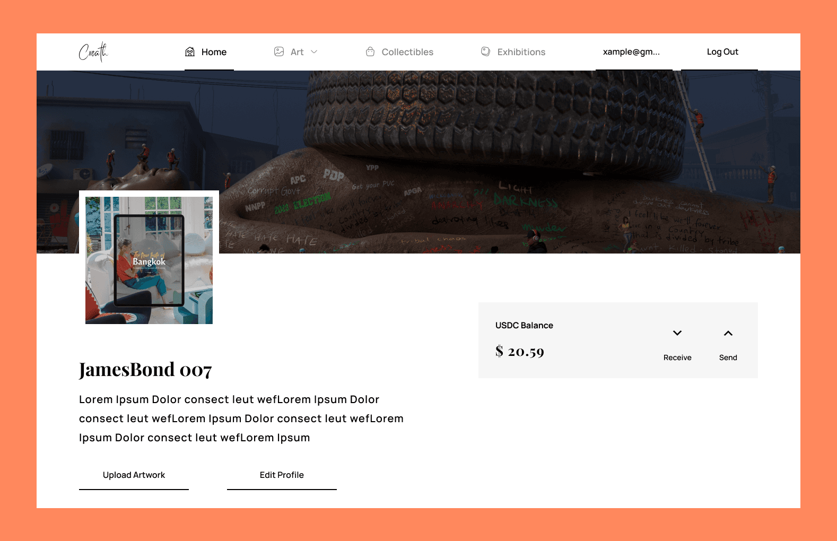Select the Art menu label
This screenshot has height=541, width=837.
[297, 52]
